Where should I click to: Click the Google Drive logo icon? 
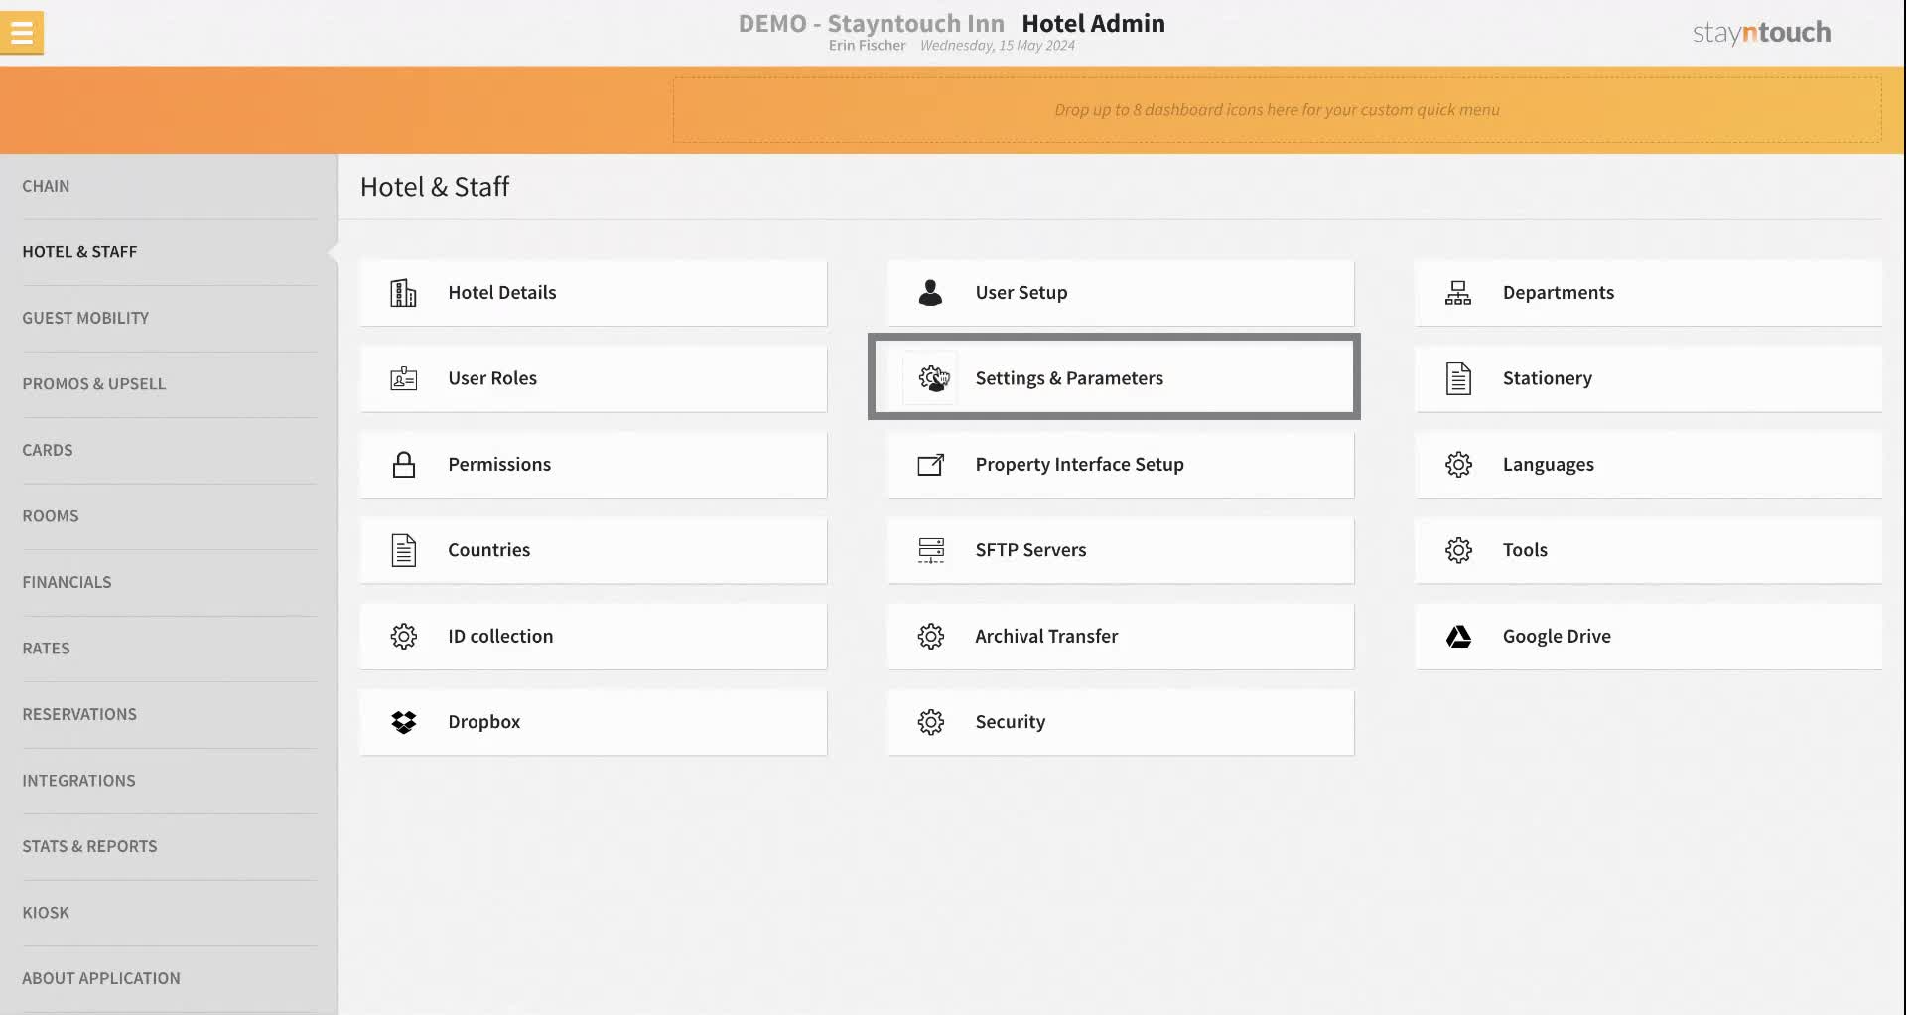[x=1458, y=637]
